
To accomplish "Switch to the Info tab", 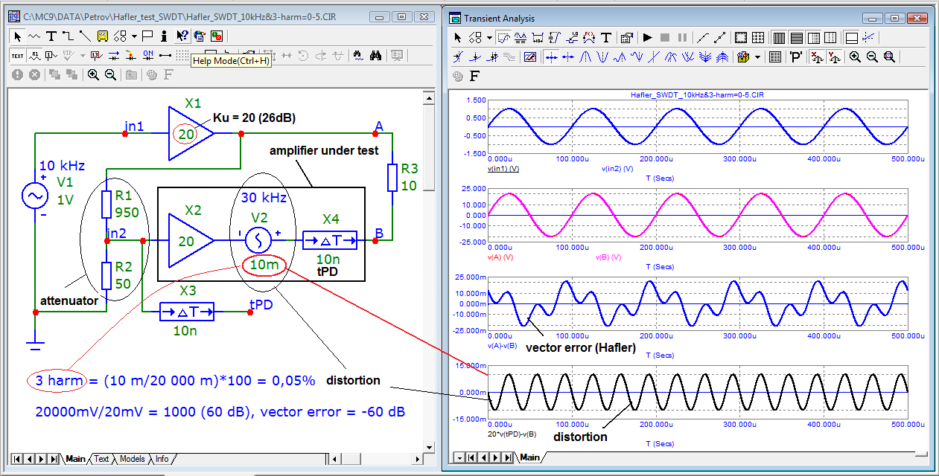I will 162,459.
